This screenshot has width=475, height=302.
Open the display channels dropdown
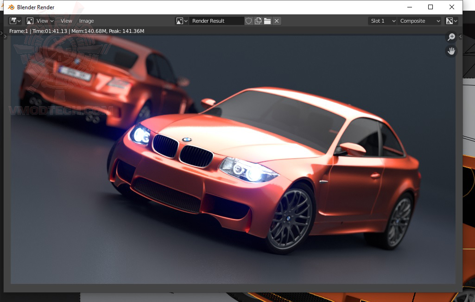tap(451, 21)
